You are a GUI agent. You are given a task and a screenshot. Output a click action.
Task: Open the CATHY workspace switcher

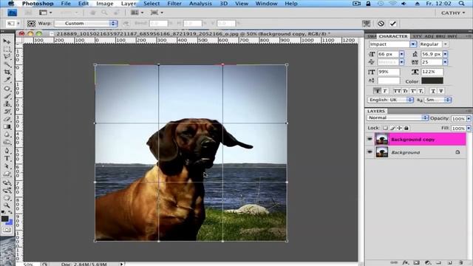(x=453, y=13)
